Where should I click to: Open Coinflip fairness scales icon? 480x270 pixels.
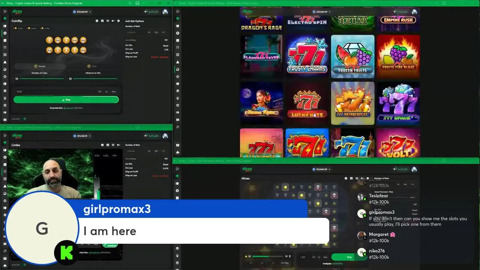(108, 21)
